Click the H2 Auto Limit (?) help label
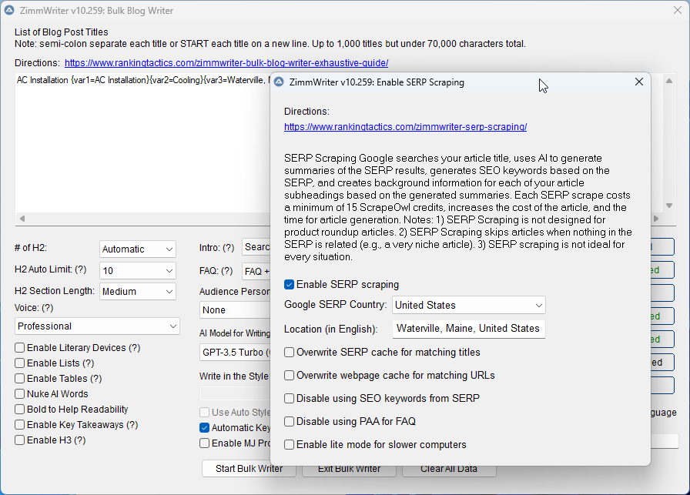690x495 pixels. (51, 269)
